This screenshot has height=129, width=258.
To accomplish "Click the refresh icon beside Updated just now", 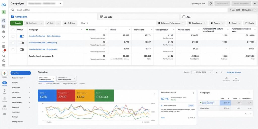I will (x=211, y=4).
